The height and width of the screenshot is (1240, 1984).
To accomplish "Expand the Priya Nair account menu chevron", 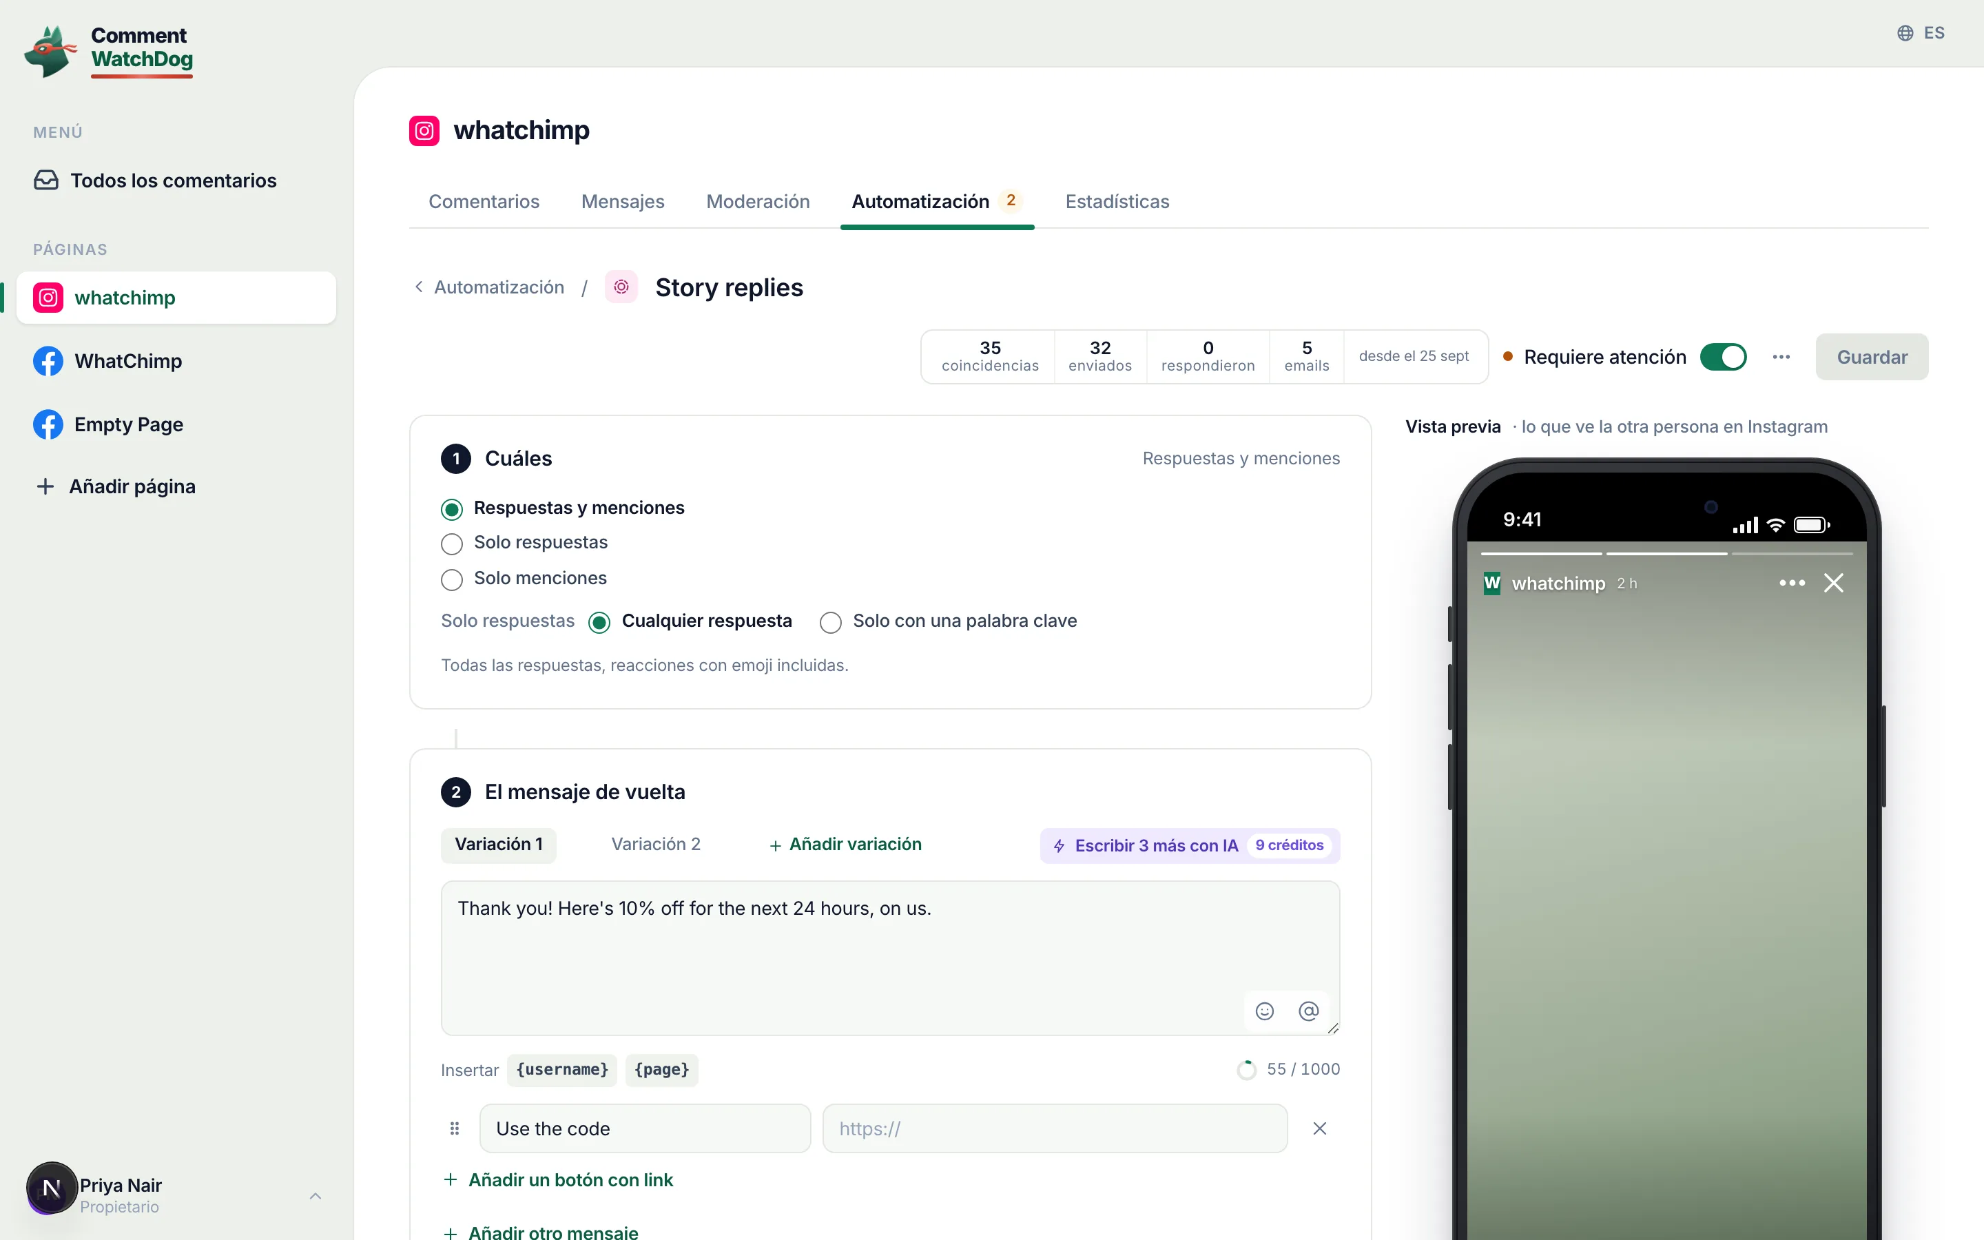I will tap(316, 1197).
